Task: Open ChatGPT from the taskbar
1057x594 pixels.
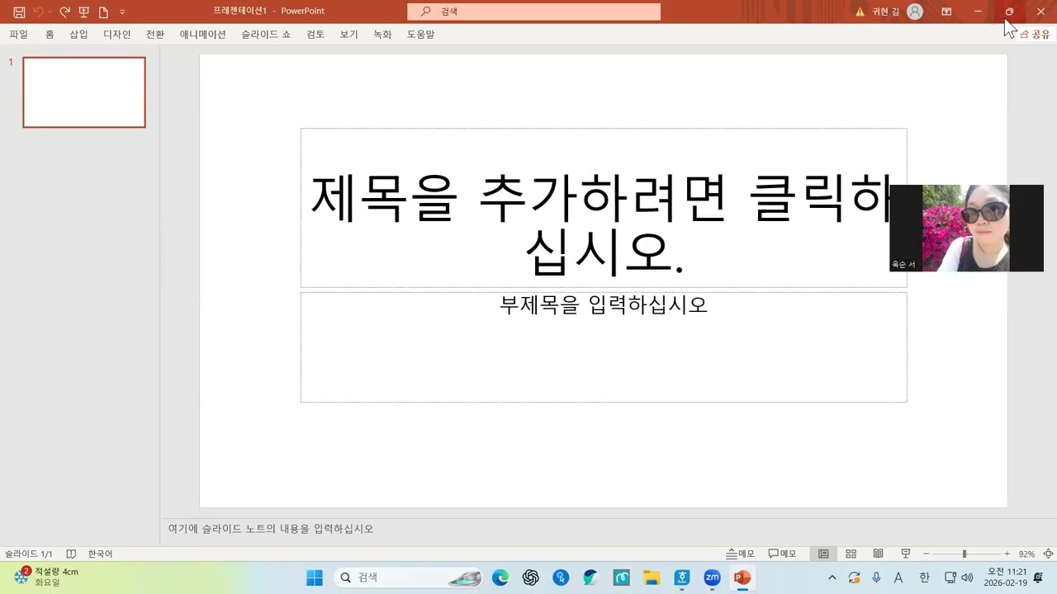Action: pyautogui.click(x=531, y=577)
